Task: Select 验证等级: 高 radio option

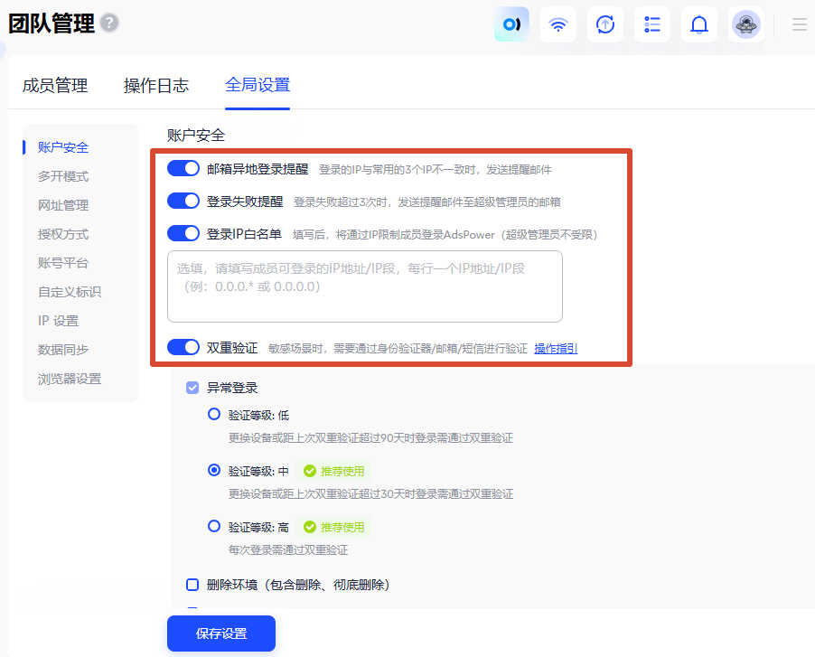Action: tap(213, 526)
